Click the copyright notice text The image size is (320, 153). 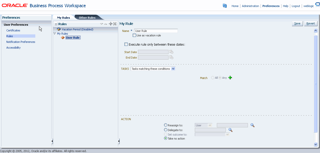click(x=43, y=151)
